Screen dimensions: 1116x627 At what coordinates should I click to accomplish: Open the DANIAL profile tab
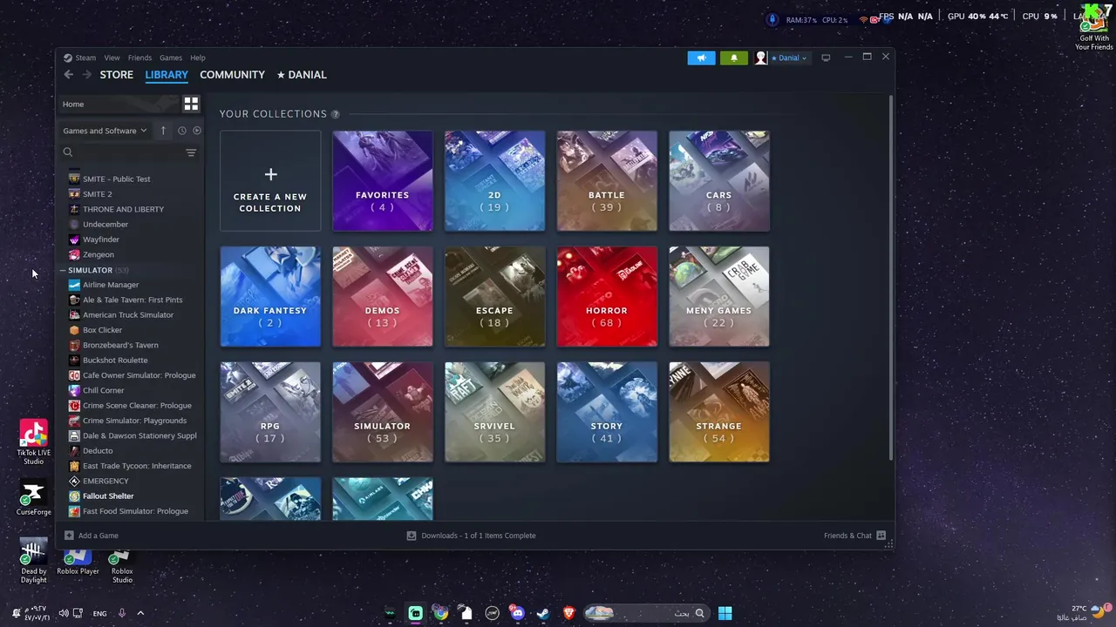coord(302,75)
